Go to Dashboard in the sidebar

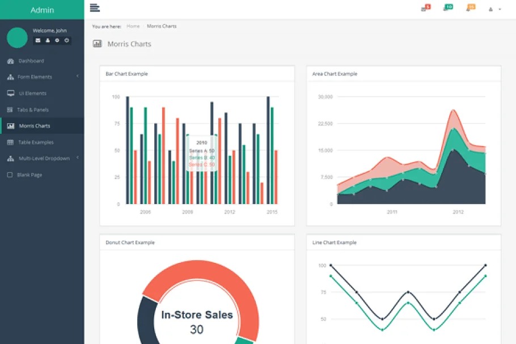tap(31, 61)
